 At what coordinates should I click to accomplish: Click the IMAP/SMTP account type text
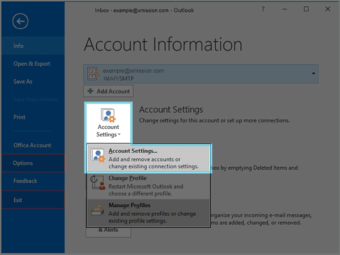118,79
